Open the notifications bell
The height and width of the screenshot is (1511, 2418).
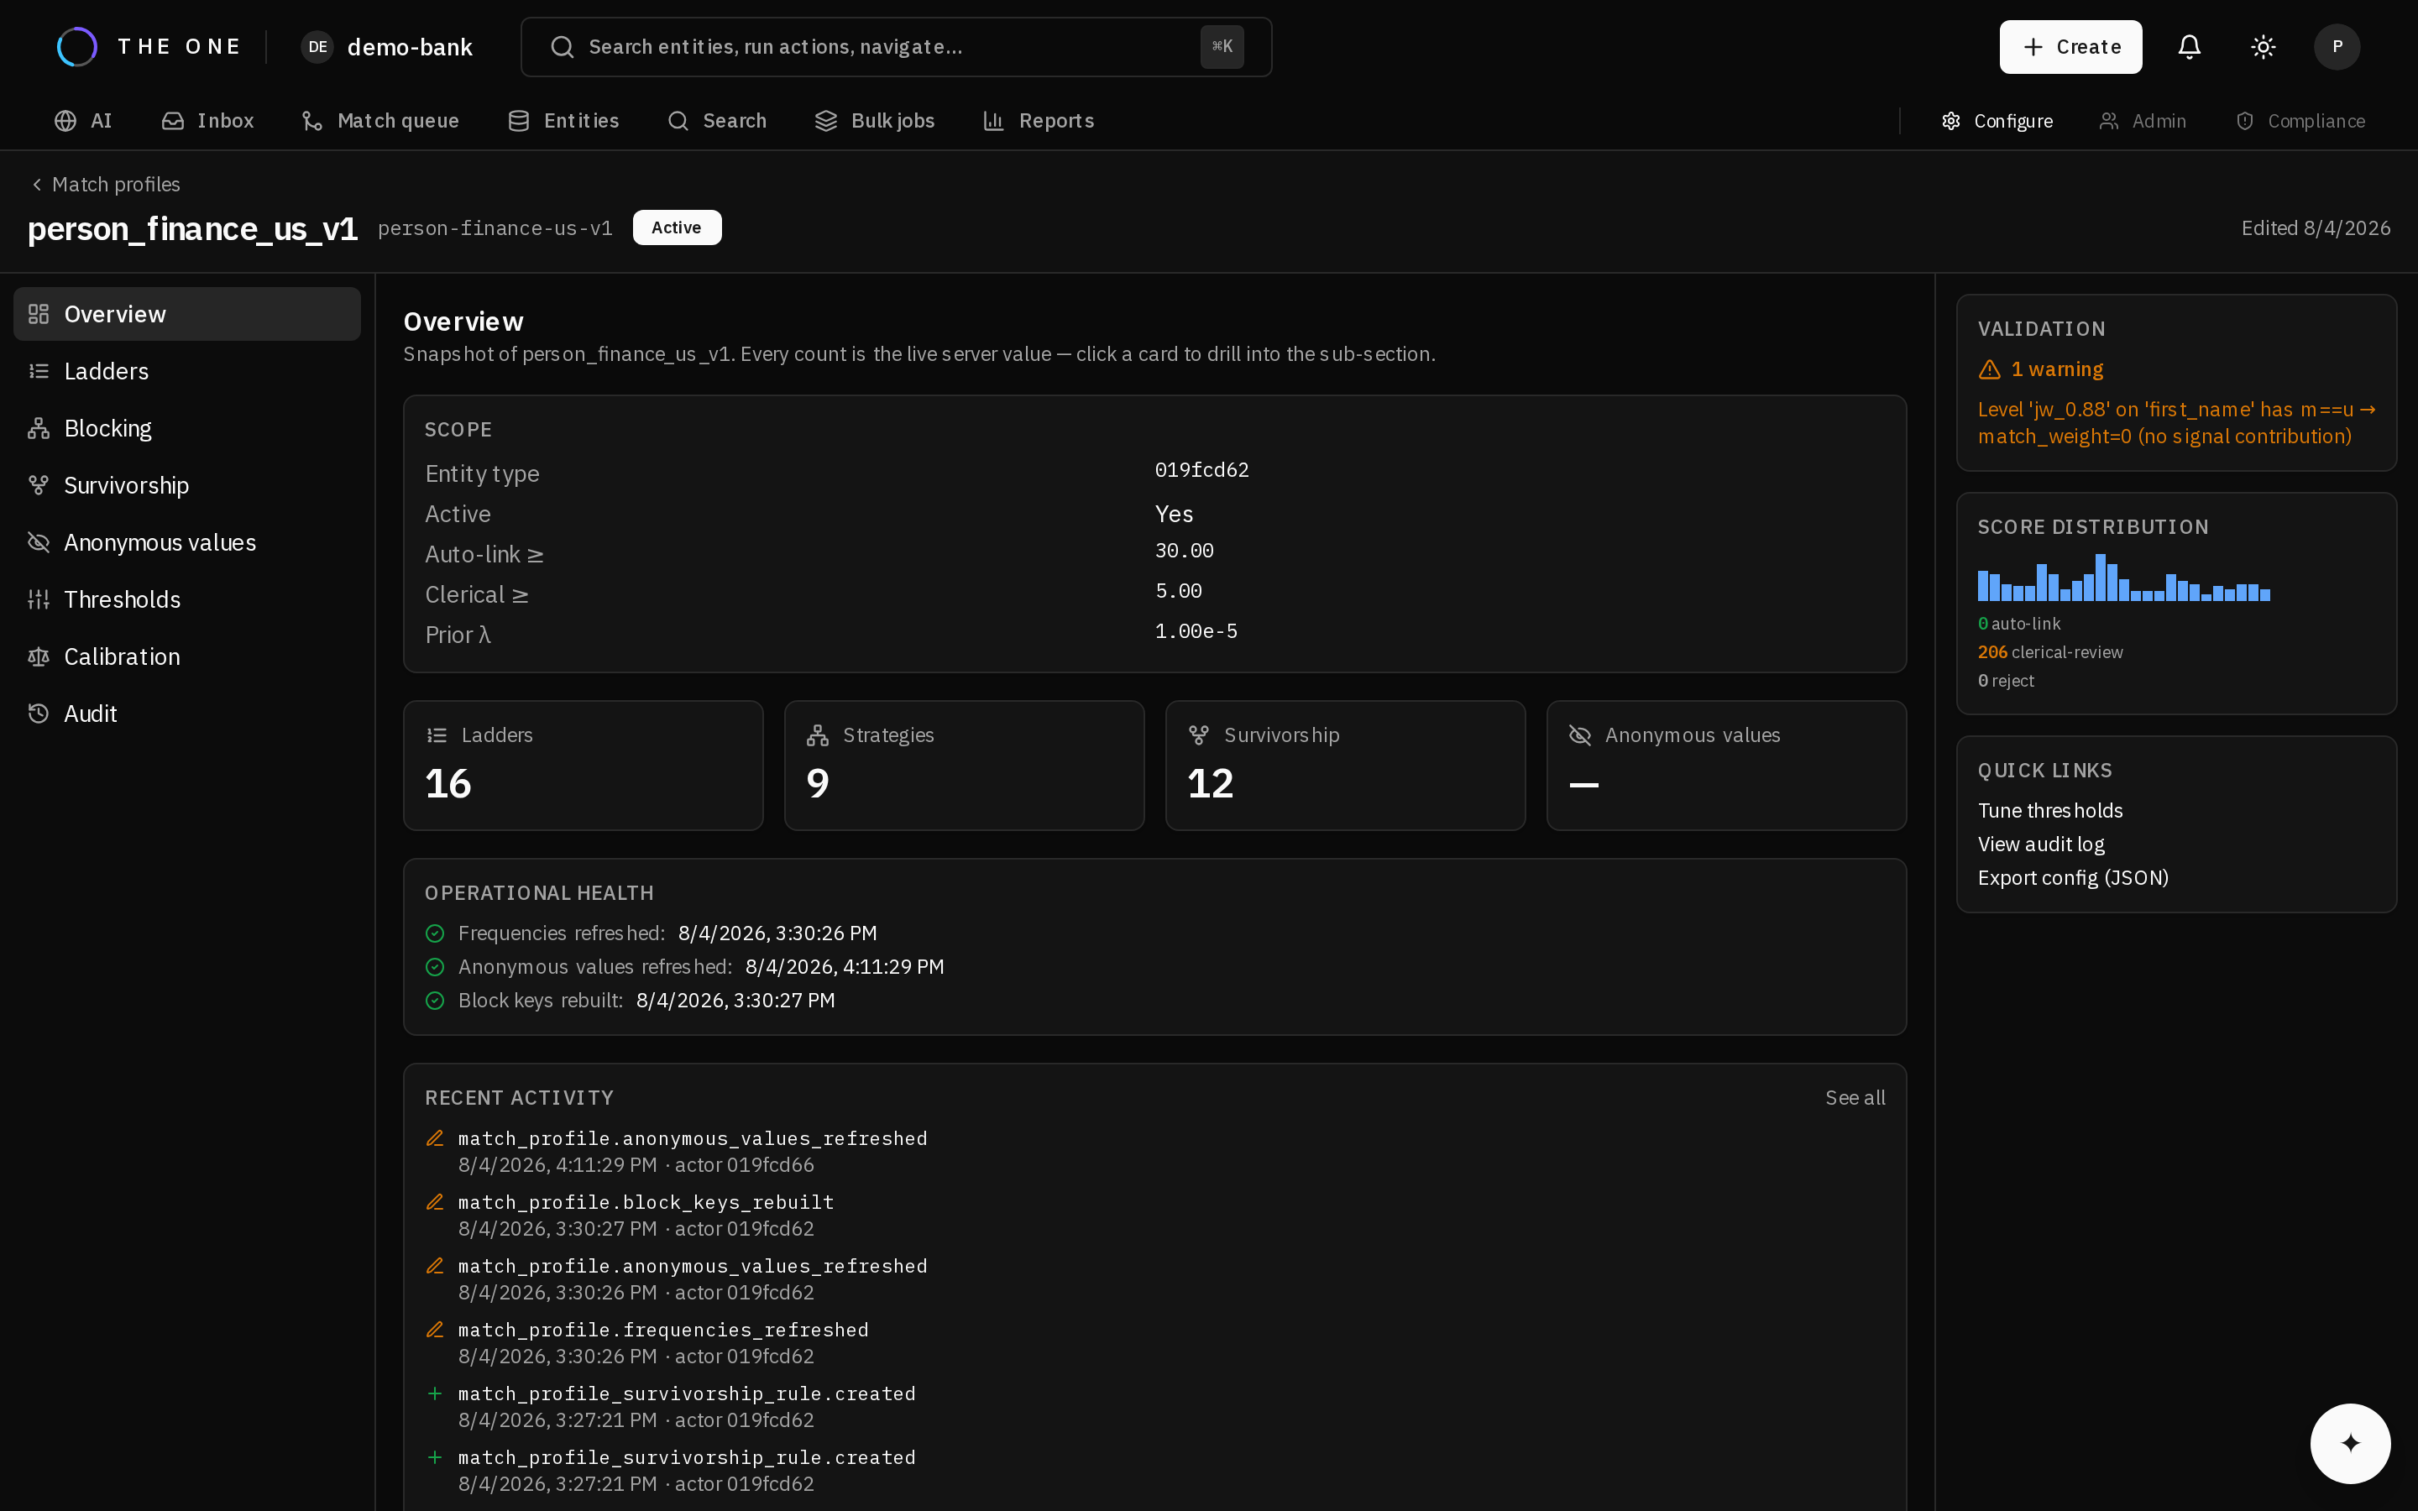coord(2189,47)
